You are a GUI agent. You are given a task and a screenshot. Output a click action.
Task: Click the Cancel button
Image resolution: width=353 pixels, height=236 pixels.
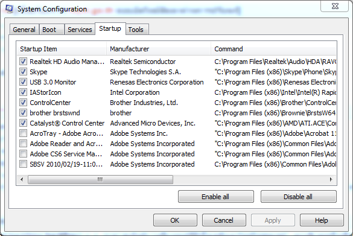224,220
